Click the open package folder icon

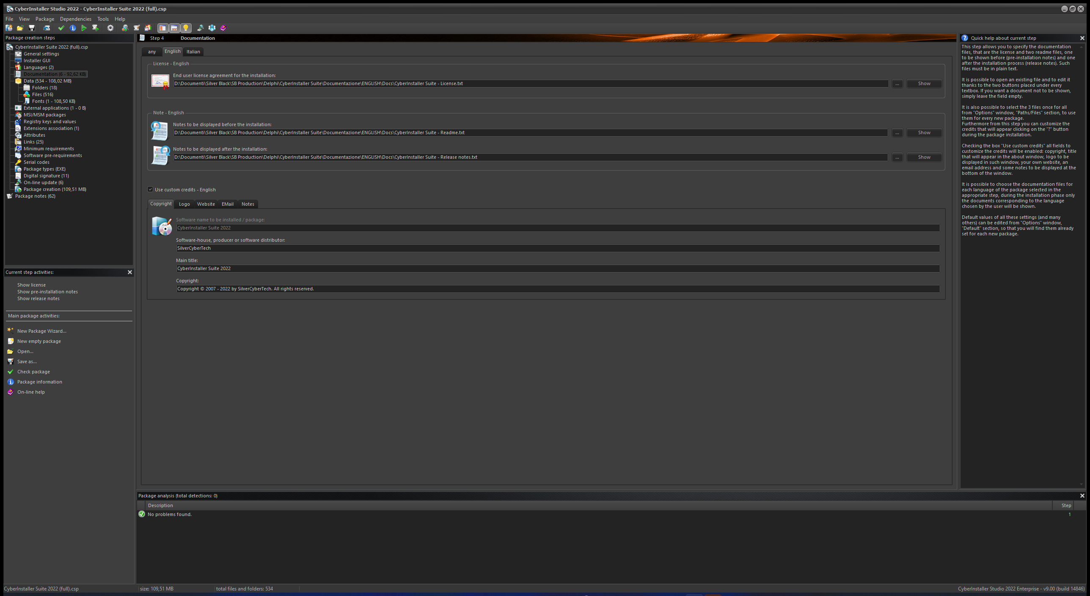click(x=20, y=28)
